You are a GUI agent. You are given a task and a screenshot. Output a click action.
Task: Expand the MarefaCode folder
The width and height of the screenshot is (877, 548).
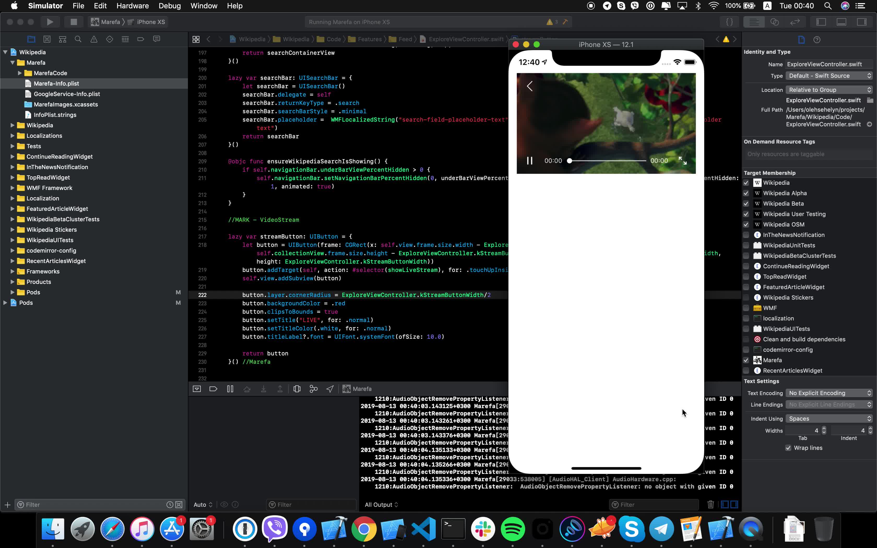pyautogui.click(x=20, y=73)
